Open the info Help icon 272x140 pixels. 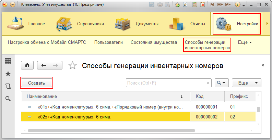[x=238, y=5]
